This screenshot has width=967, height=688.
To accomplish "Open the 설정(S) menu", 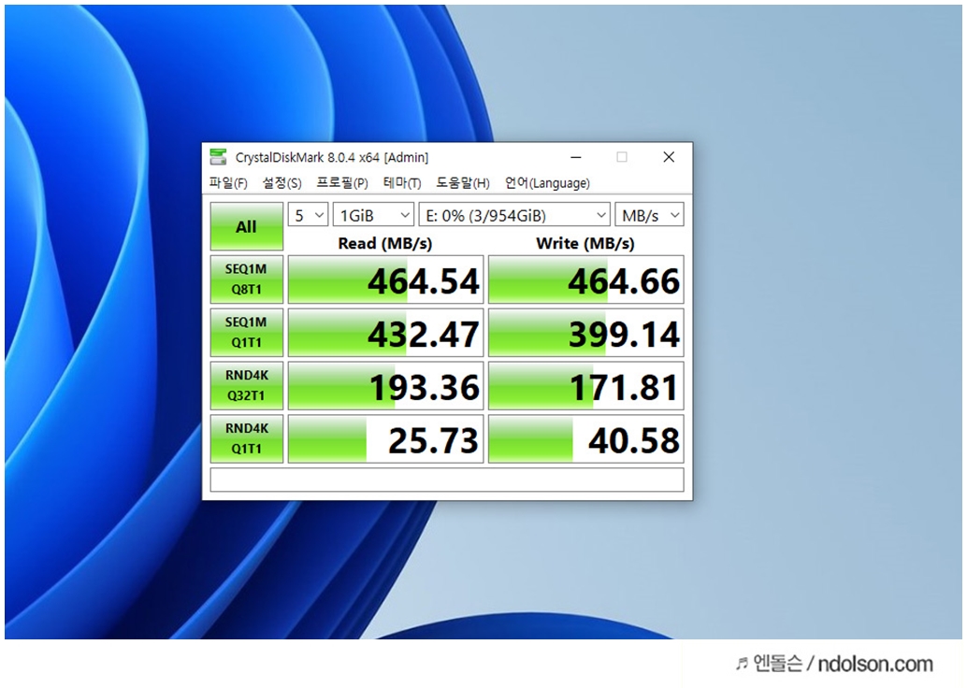I will [x=281, y=183].
